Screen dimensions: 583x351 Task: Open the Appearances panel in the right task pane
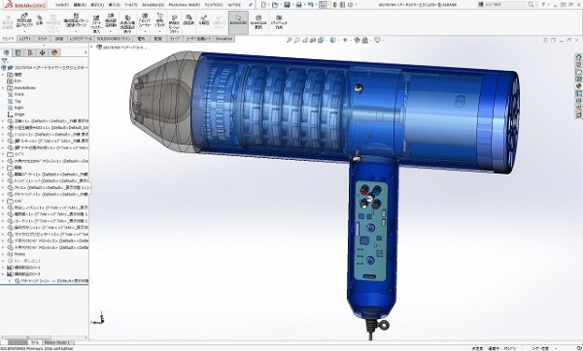pyautogui.click(x=578, y=86)
